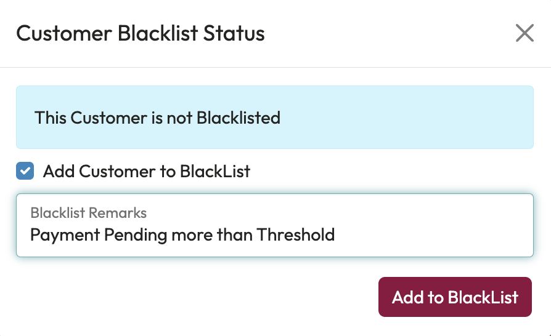This screenshot has width=551, height=336.
Task: Uncheck the Add Customer to BlackList checkbox
Action: coord(25,172)
